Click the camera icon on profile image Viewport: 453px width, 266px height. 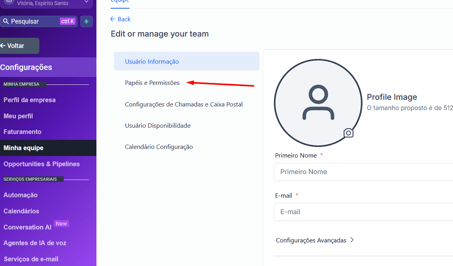[348, 133]
